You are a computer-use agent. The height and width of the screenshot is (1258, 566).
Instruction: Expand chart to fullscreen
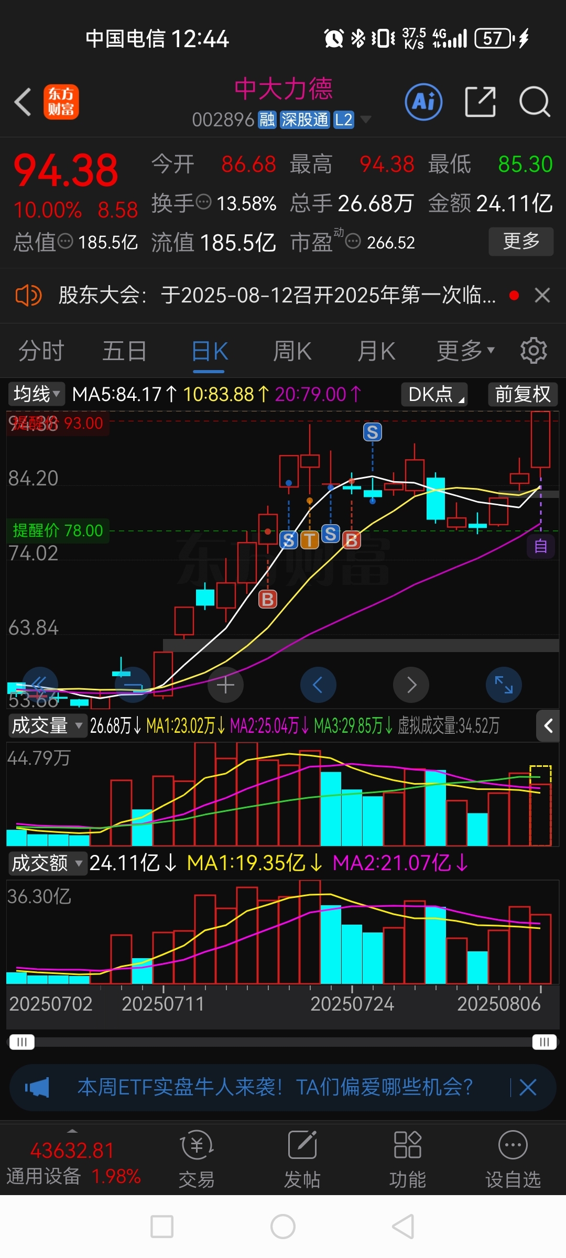[x=504, y=685]
